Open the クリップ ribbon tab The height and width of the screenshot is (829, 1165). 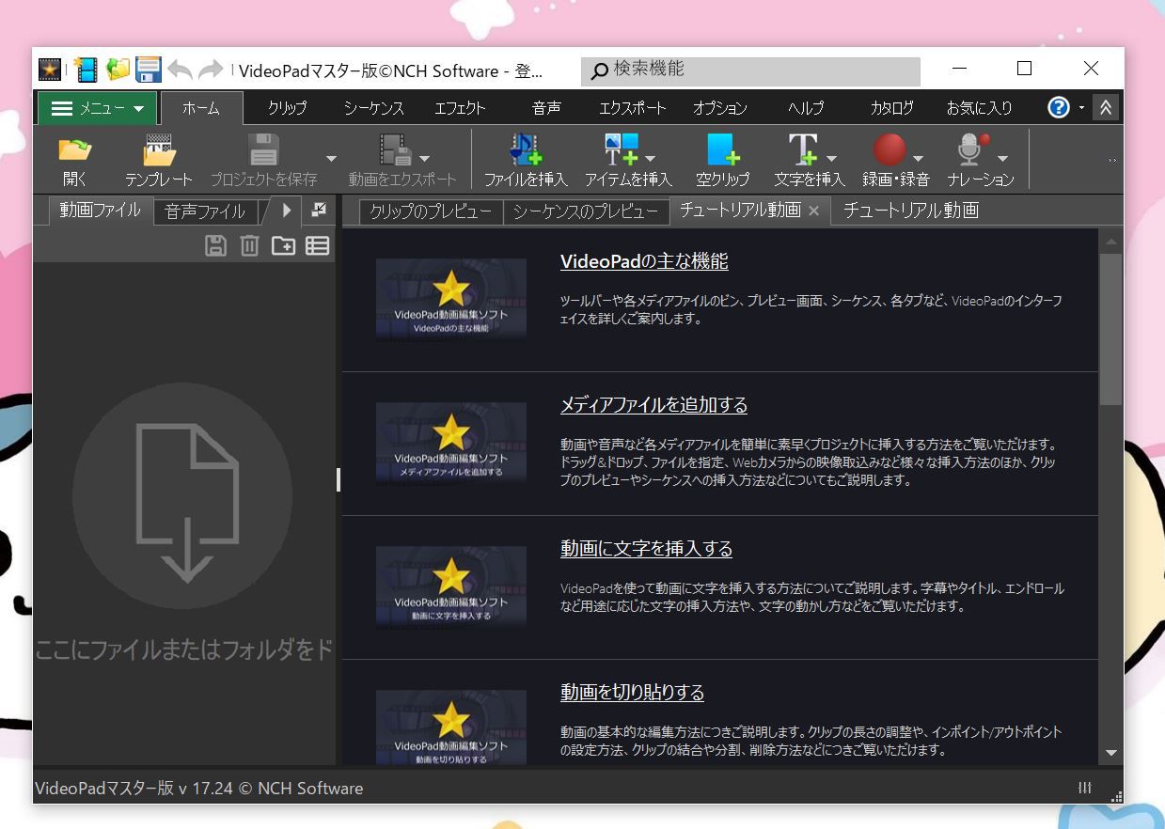click(287, 108)
